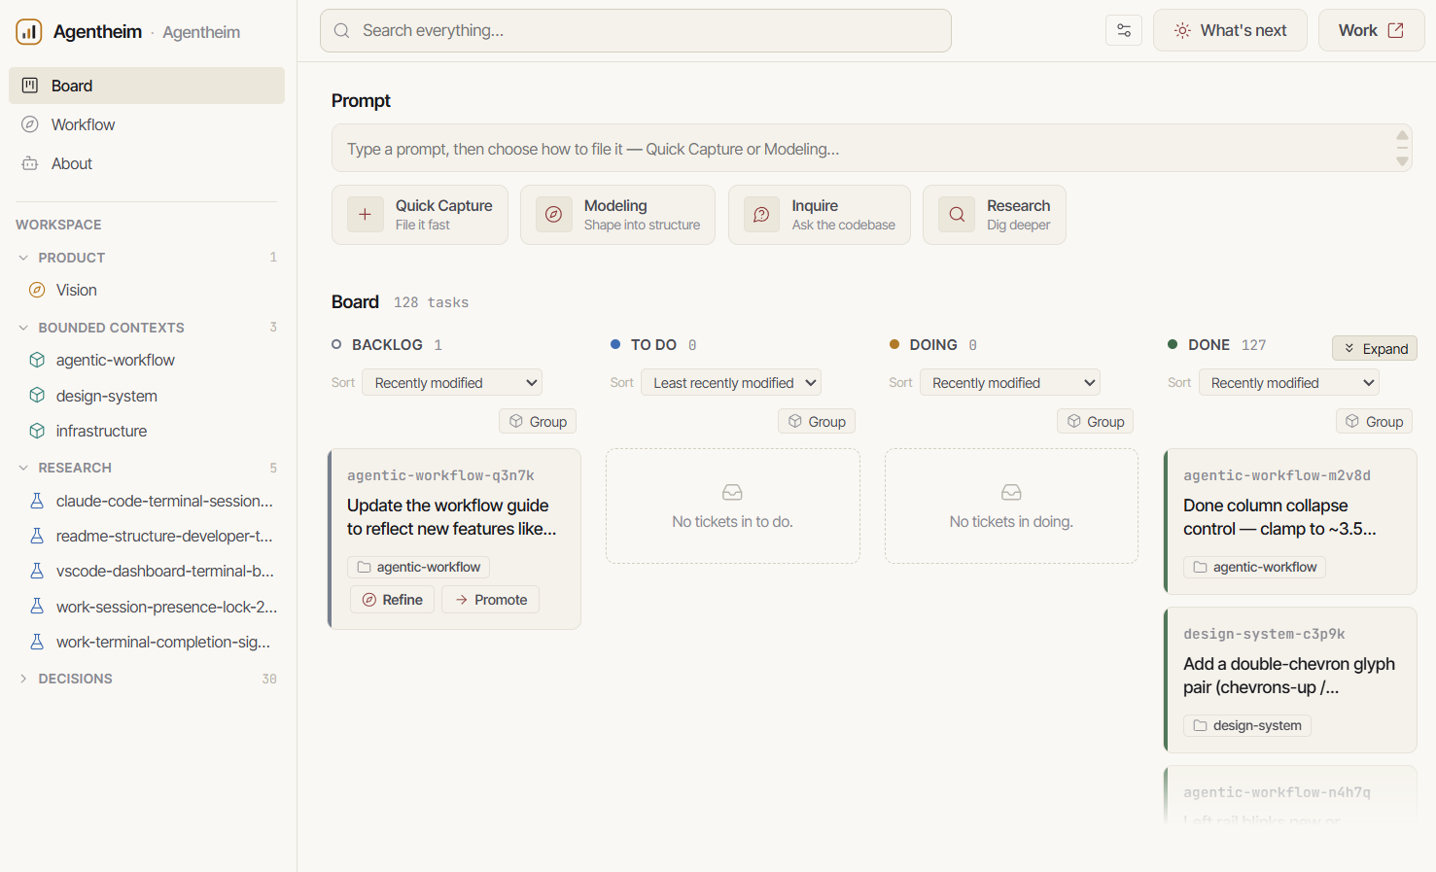Click flask icon for work-session-presence-lock

pyautogui.click(x=37, y=607)
